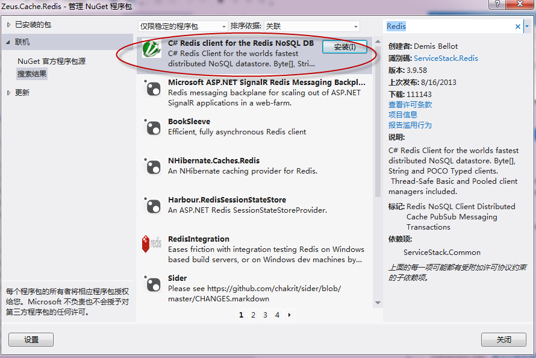The width and height of the screenshot is (536, 358).
Task: Select NuGet 官方程序包源 in the sidebar
Action: (51, 61)
